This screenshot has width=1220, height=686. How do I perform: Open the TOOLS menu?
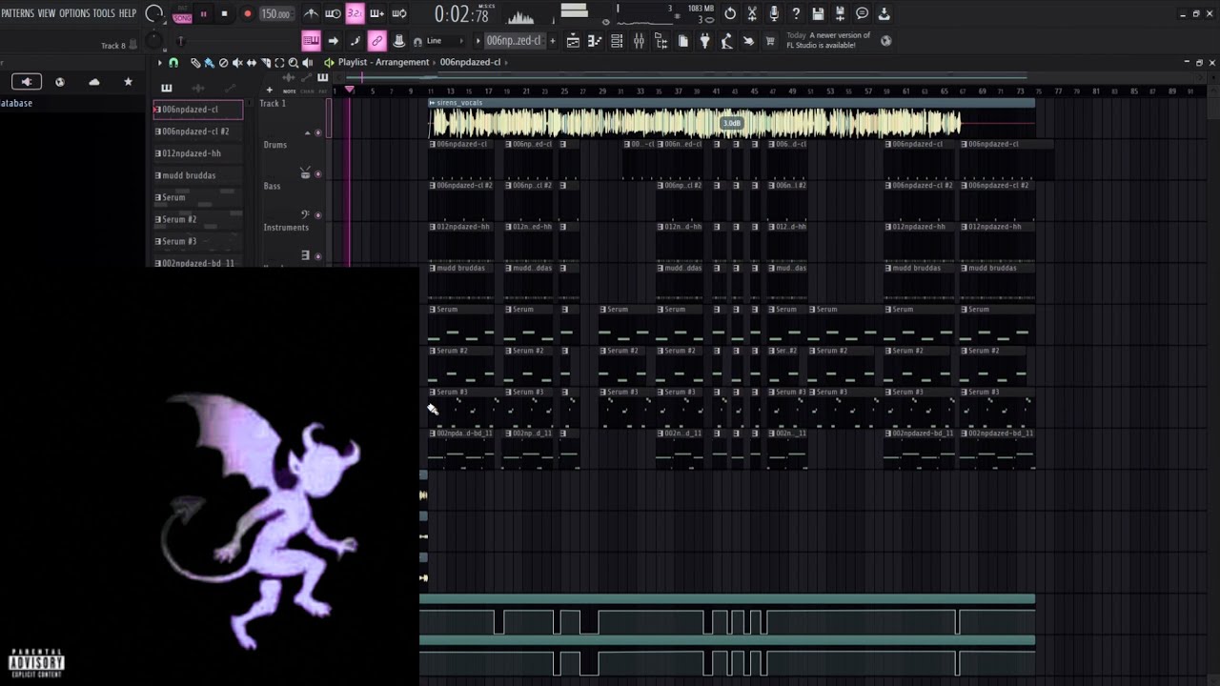coord(104,13)
